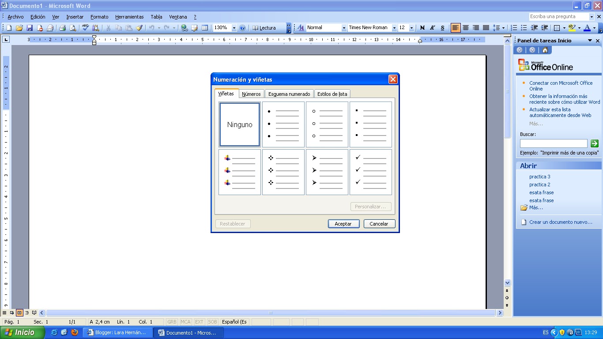Click the Buscar search input field

click(554, 143)
